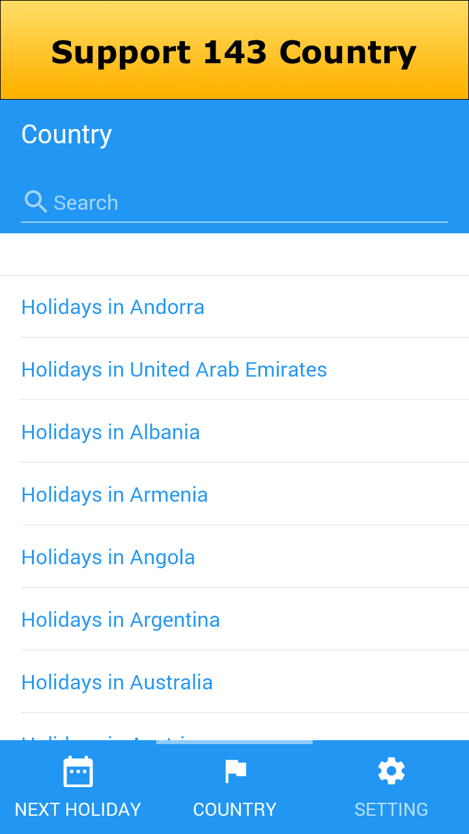This screenshot has width=469, height=834.
Task: Tap the blank row above Andorra
Action: (x=234, y=255)
